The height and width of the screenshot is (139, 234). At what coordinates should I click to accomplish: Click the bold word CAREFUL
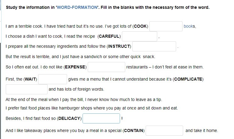click(109, 36)
